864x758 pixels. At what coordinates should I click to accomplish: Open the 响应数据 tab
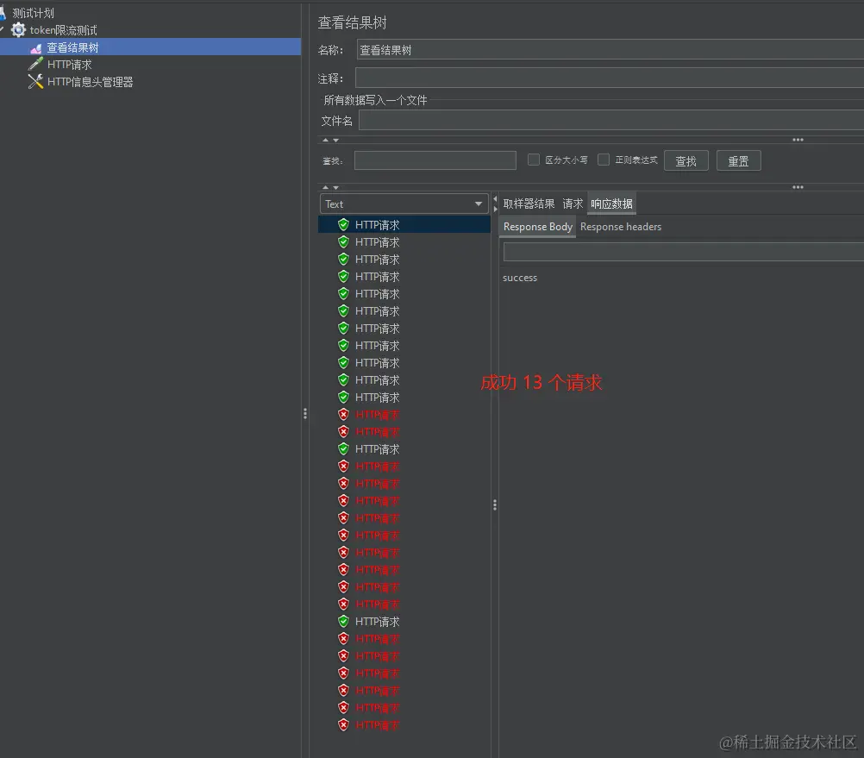tap(611, 204)
